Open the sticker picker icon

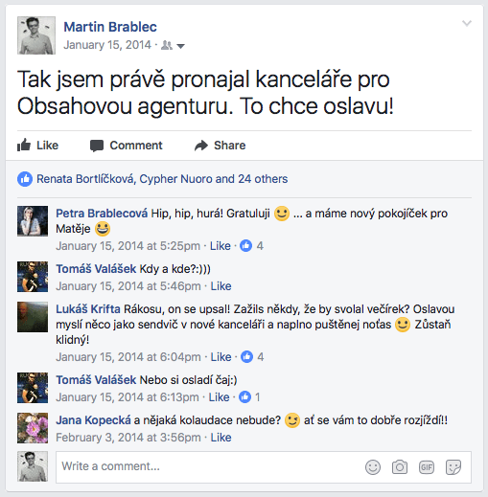[x=453, y=467]
